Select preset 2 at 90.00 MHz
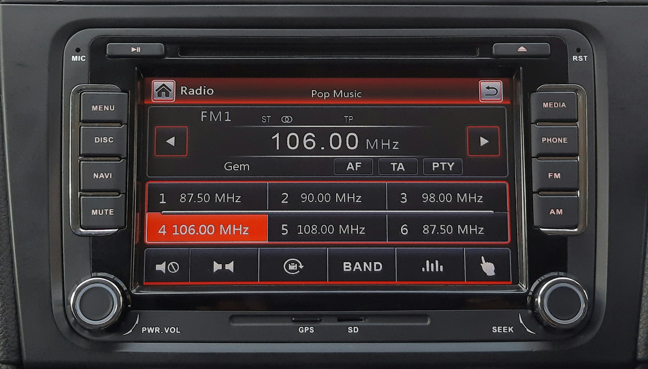The height and width of the screenshot is (369, 648). coord(327,197)
